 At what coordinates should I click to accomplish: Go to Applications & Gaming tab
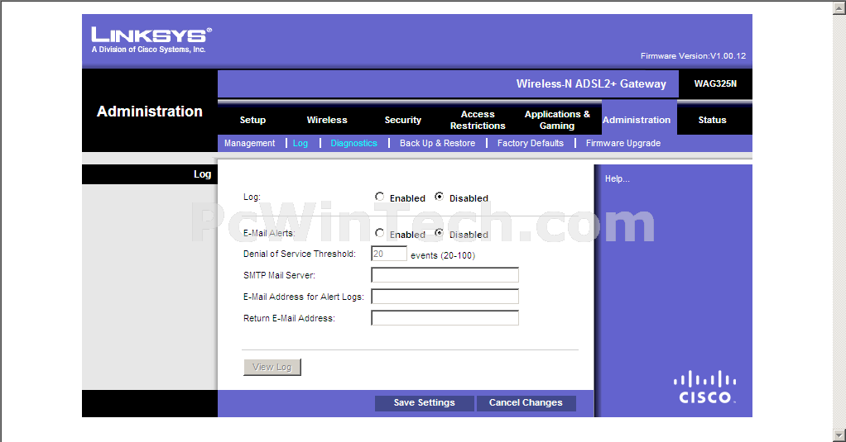coord(557,120)
